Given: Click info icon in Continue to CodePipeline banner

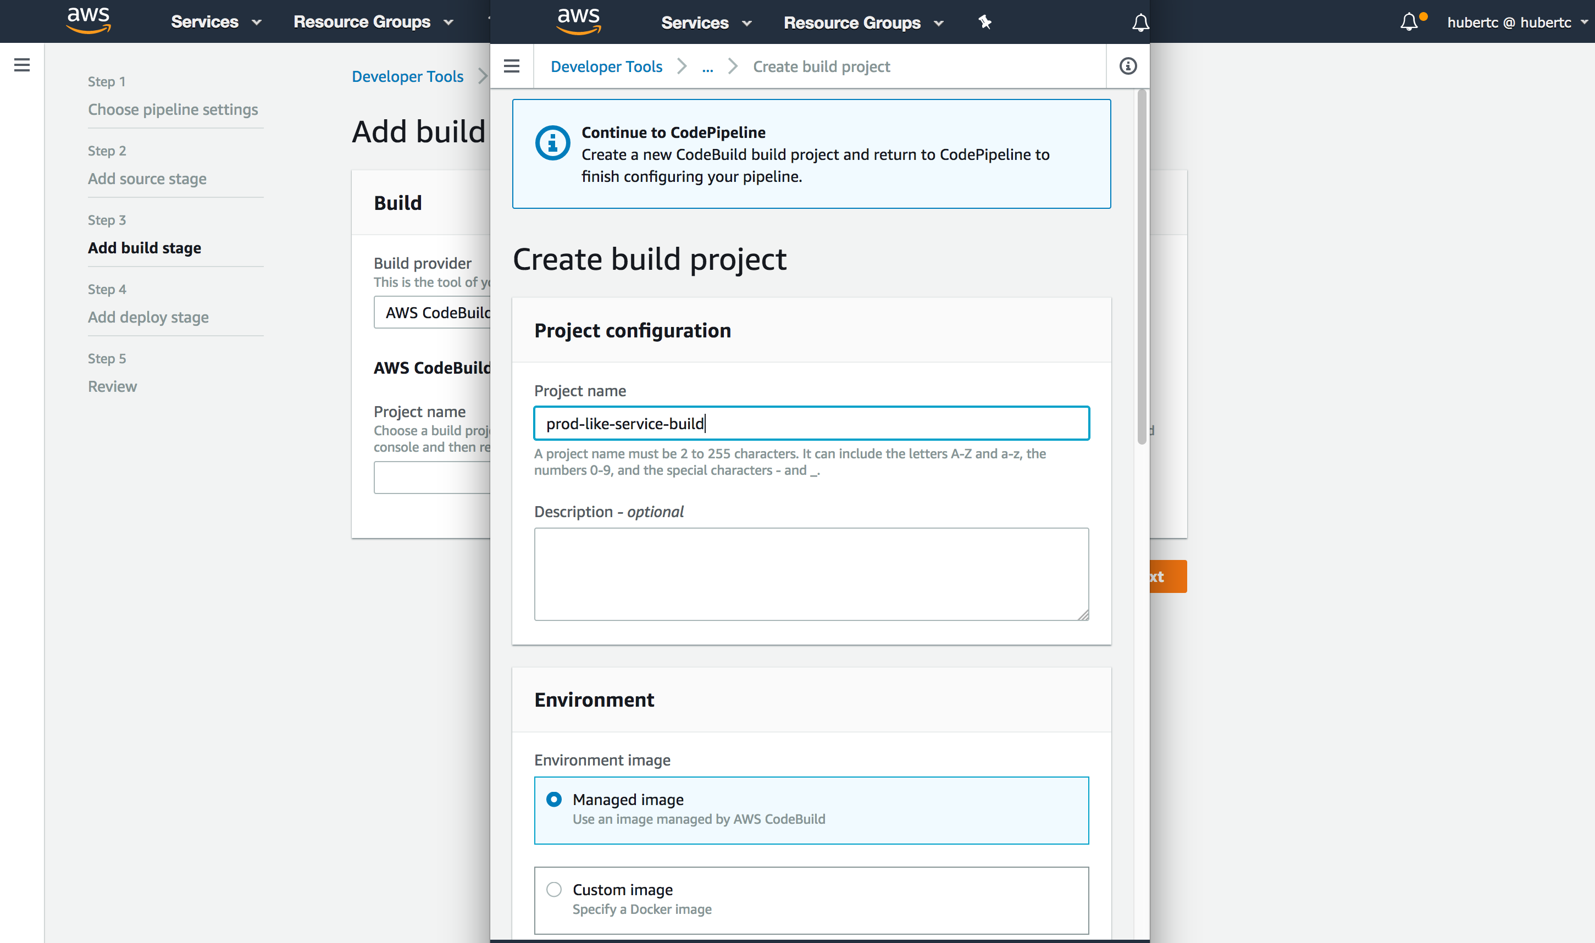Looking at the screenshot, I should point(552,143).
